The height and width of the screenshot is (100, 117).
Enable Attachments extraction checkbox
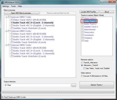[x=83, y=29]
